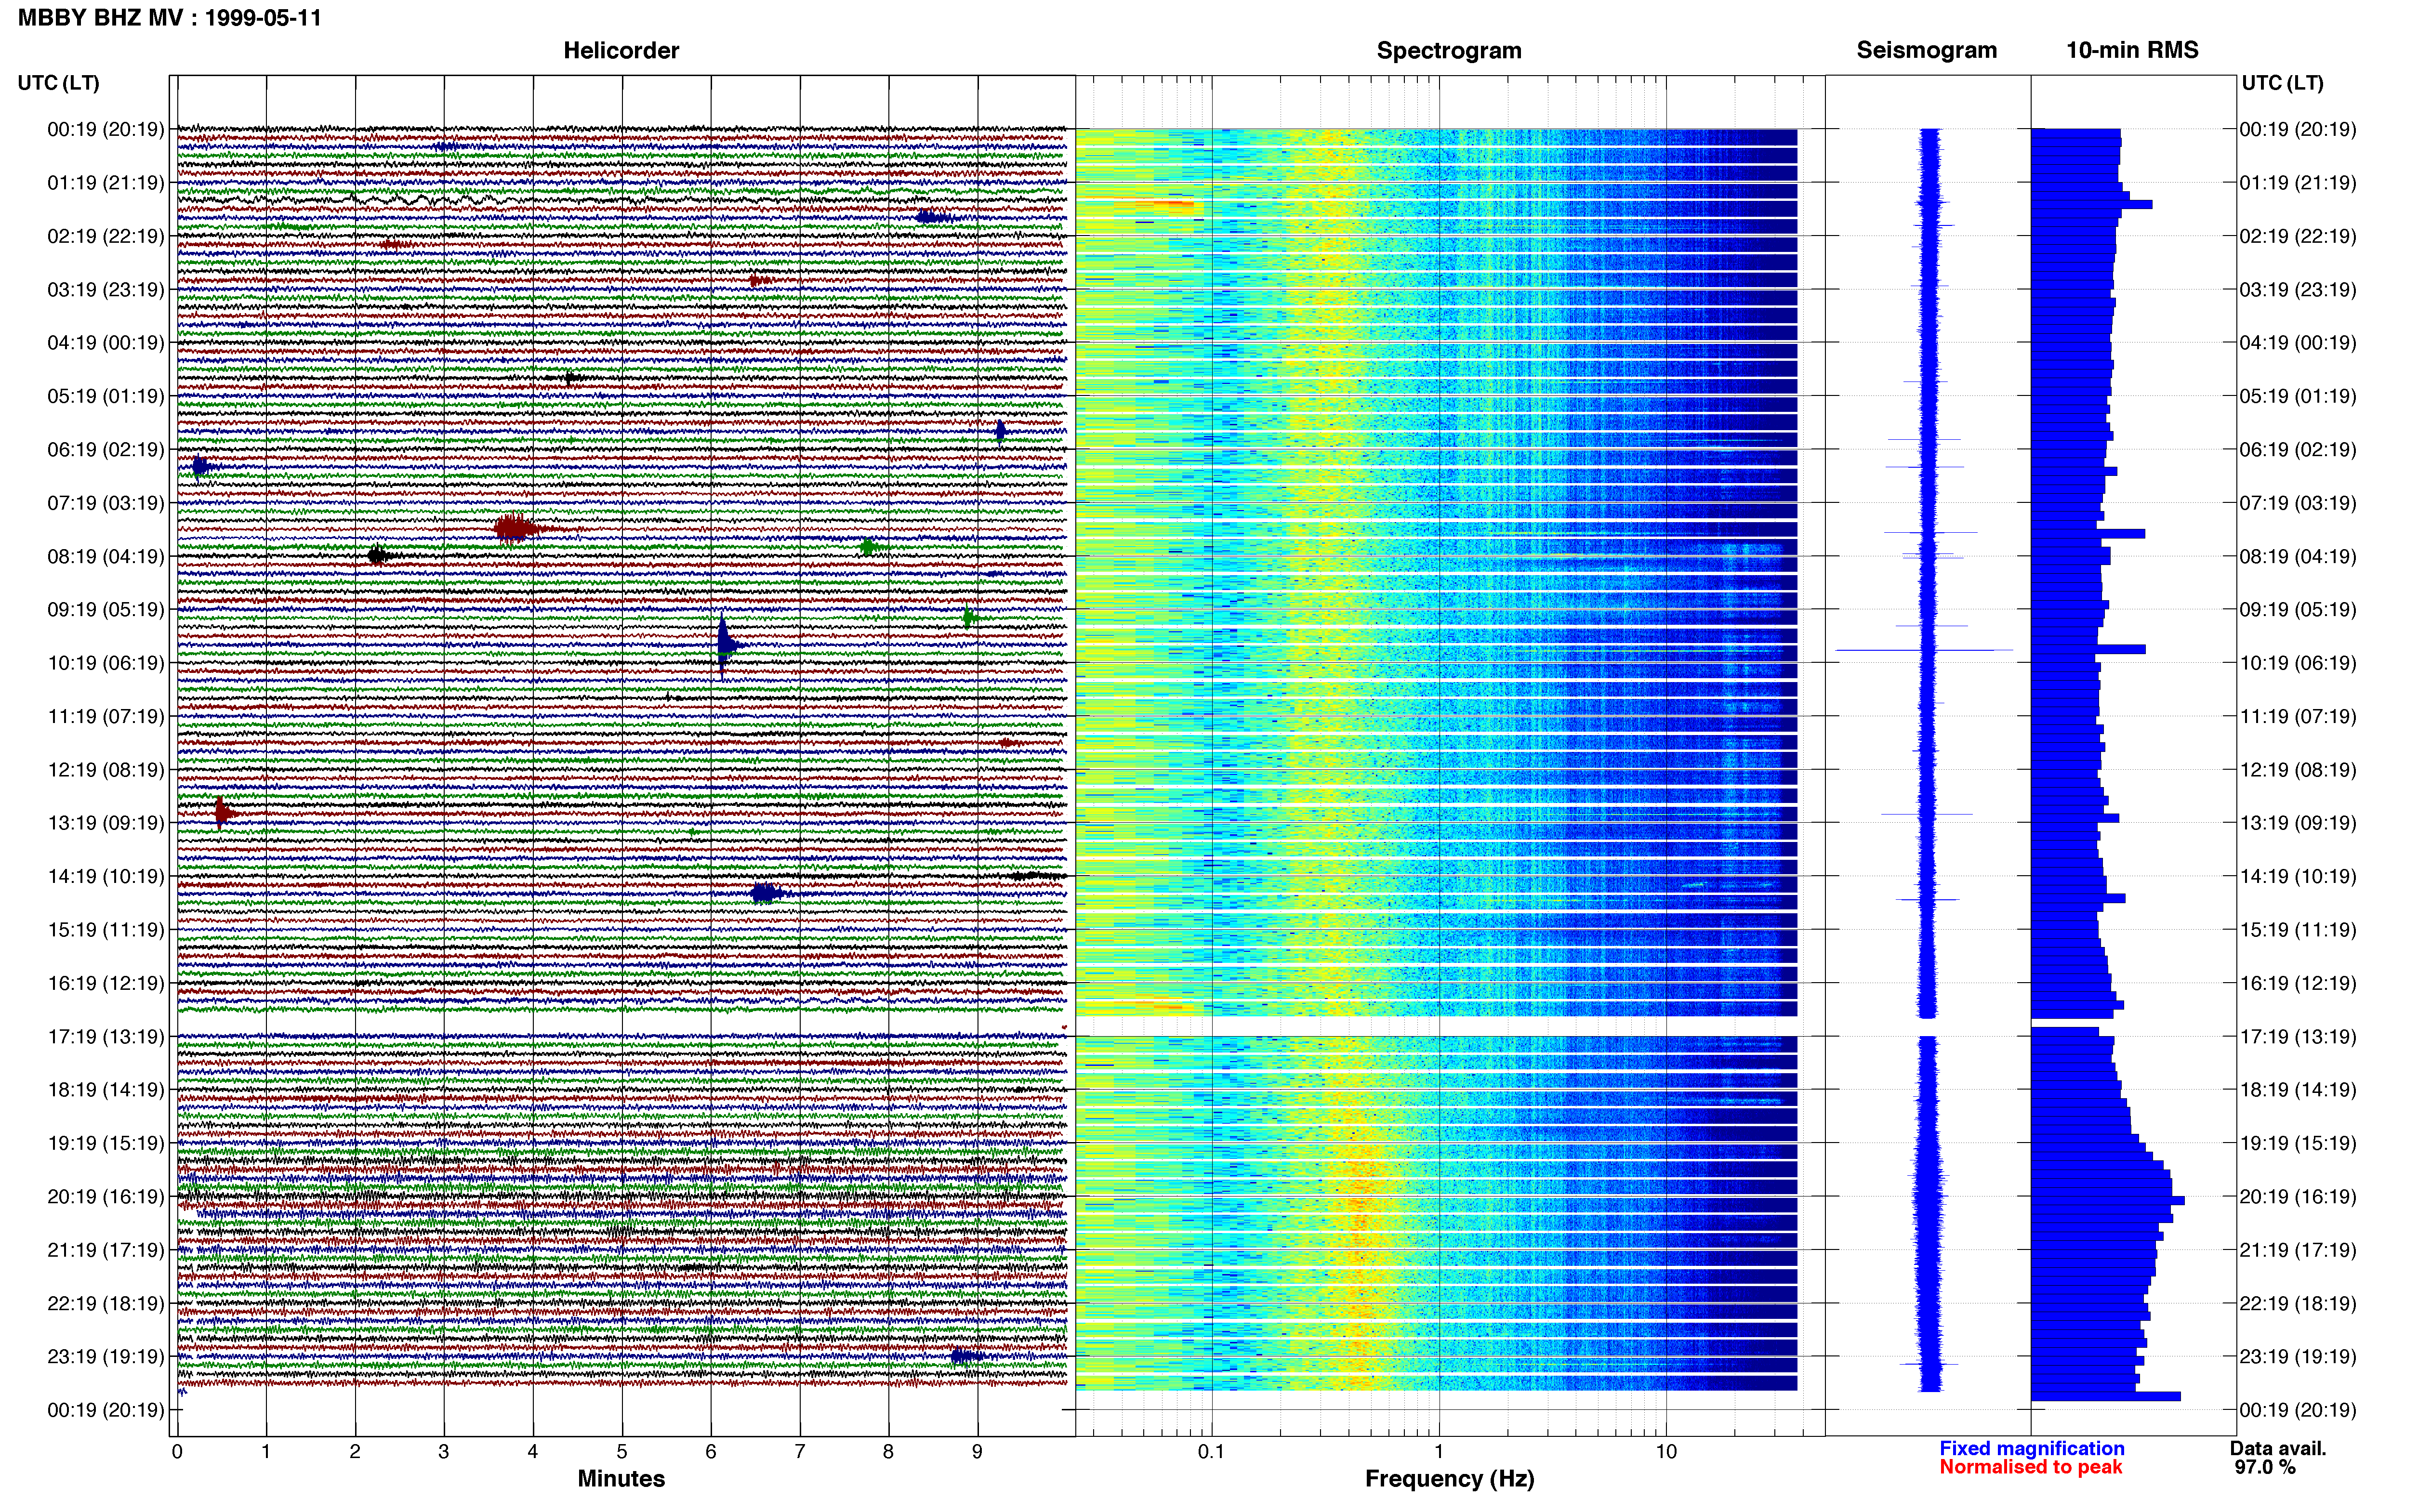Click the '97.0 %' data availability value
2418x1512 pixels.
coord(2265,1468)
